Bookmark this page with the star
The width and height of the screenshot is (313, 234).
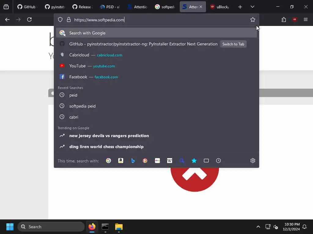coord(253,19)
